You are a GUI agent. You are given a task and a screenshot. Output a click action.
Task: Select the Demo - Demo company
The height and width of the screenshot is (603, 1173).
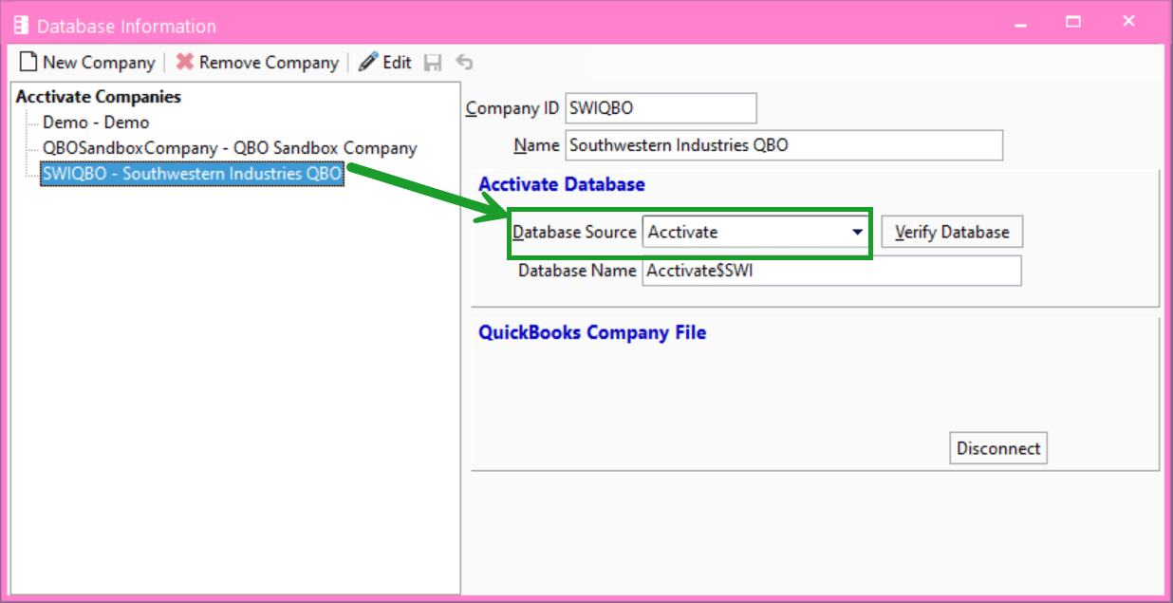point(96,122)
